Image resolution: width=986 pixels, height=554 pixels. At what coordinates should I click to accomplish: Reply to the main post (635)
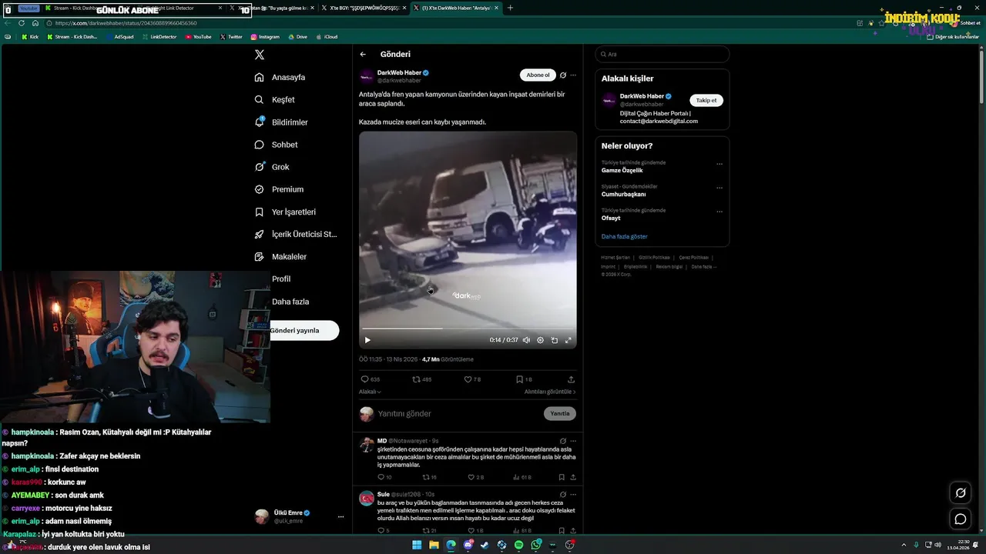click(371, 379)
